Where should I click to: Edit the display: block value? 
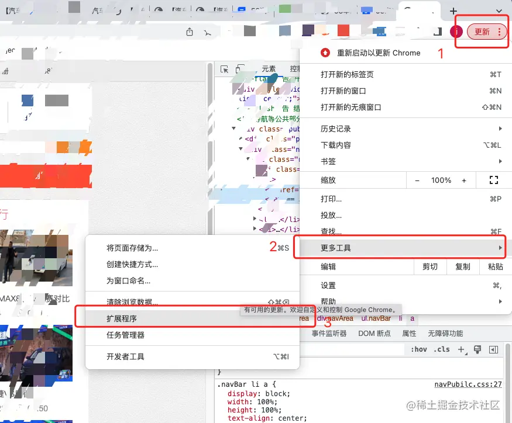pos(277,394)
